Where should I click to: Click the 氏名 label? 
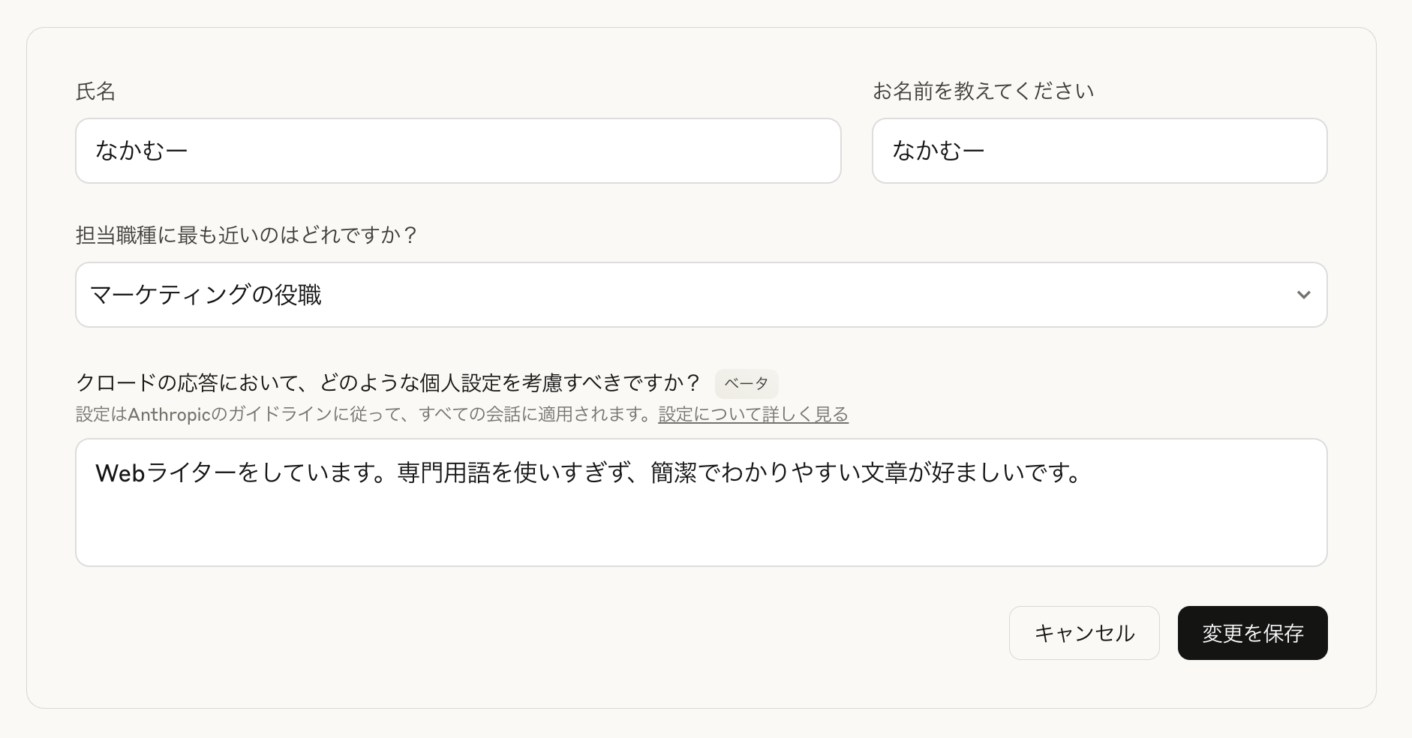95,91
